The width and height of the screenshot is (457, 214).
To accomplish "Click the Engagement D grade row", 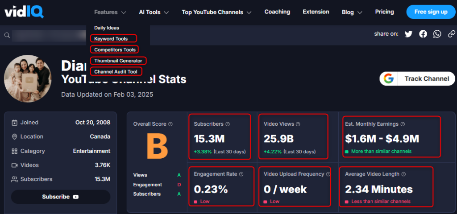I will [157, 185].
